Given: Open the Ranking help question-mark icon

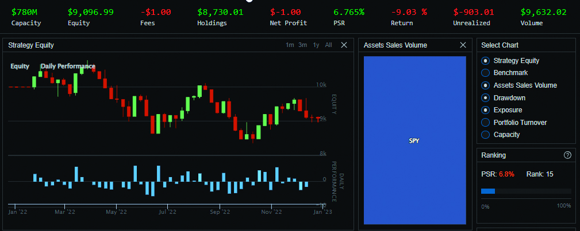Looking at the screenshot, I should point(567,155).
